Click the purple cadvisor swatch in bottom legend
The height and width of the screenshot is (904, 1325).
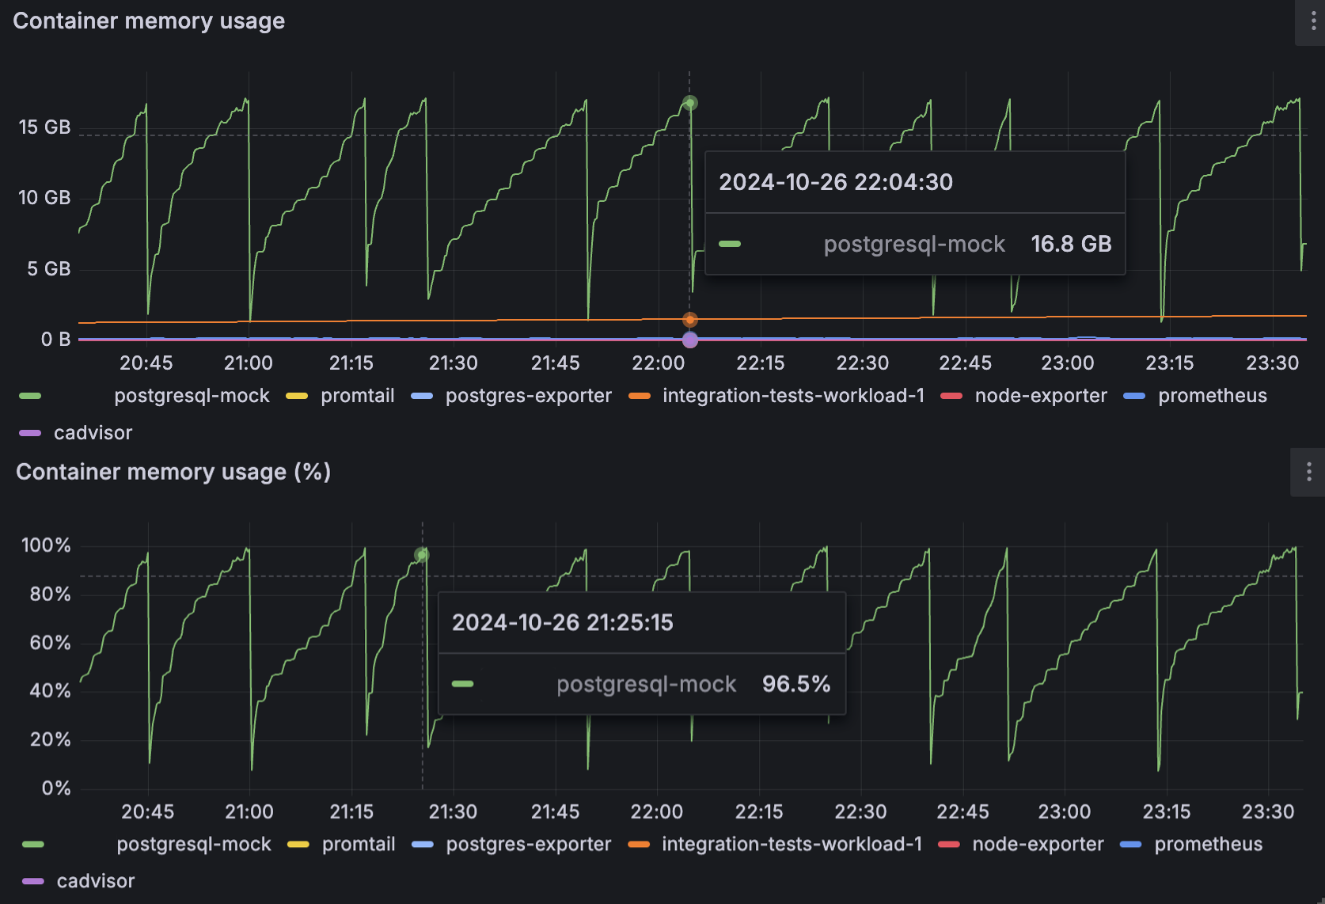[x=32, y=881]
